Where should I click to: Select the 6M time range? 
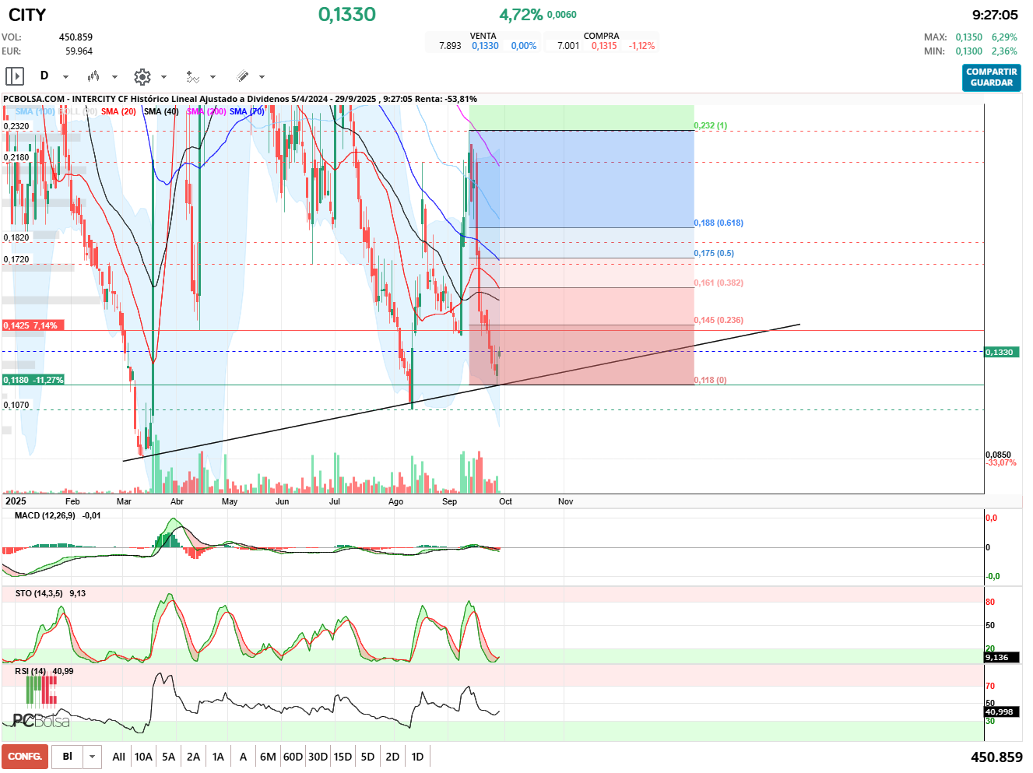pos(268,757)
